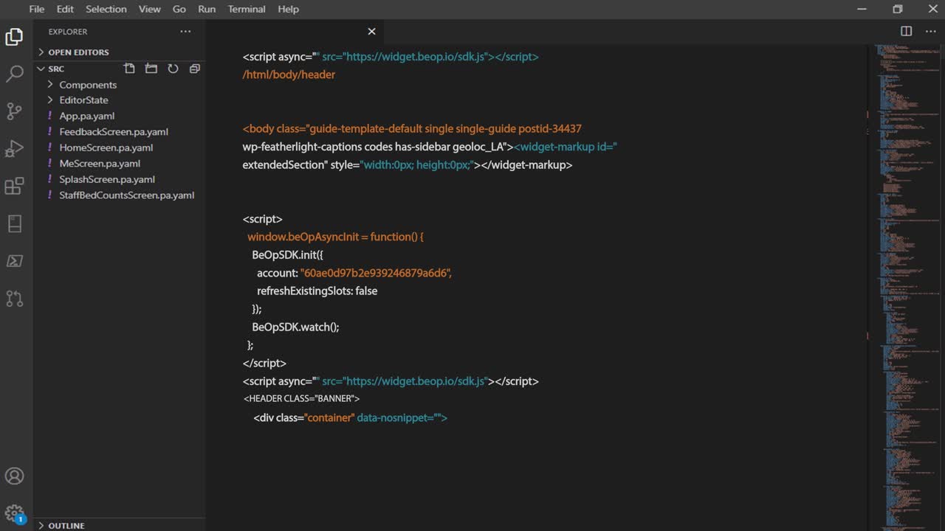Screen dimensions: 945x531
Task: Open the Run menu
Action: 206,9
